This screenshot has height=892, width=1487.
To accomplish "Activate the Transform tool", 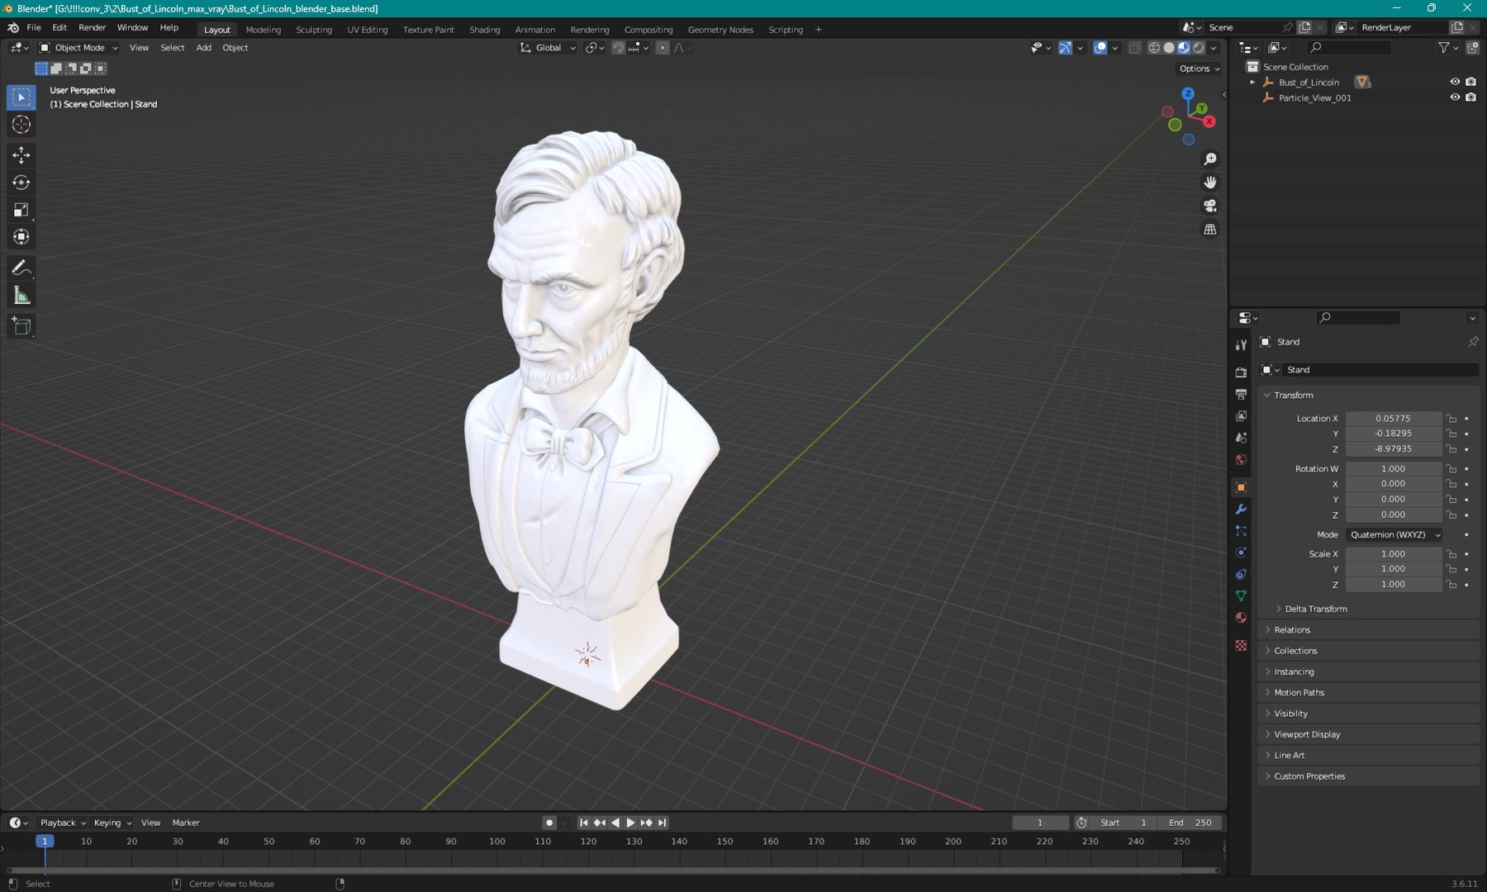I will click(21, 237).
